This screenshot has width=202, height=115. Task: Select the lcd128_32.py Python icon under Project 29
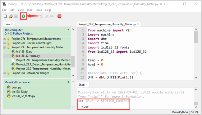tap(13, 51)
